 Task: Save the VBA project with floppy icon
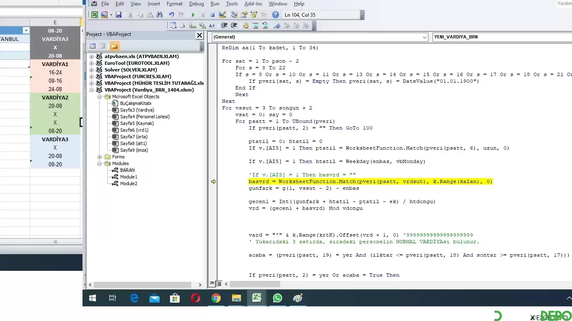click(119, 15)
